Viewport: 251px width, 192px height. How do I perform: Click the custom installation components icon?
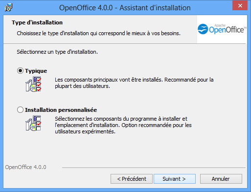coord(33,123)
